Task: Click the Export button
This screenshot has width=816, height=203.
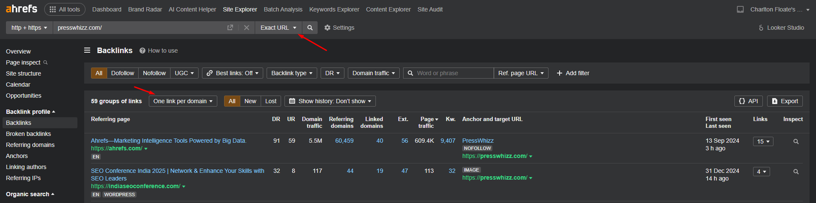Action: click(x=785, y=101)
